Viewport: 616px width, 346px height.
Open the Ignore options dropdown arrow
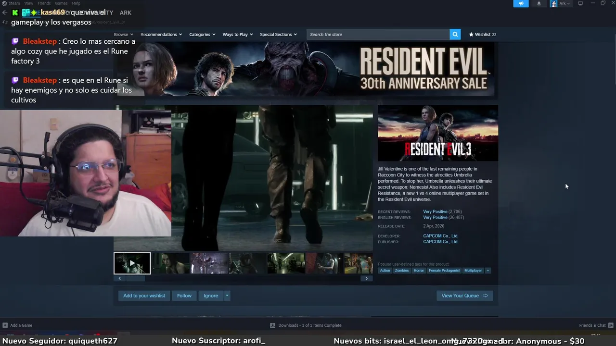tap(227, 296)
